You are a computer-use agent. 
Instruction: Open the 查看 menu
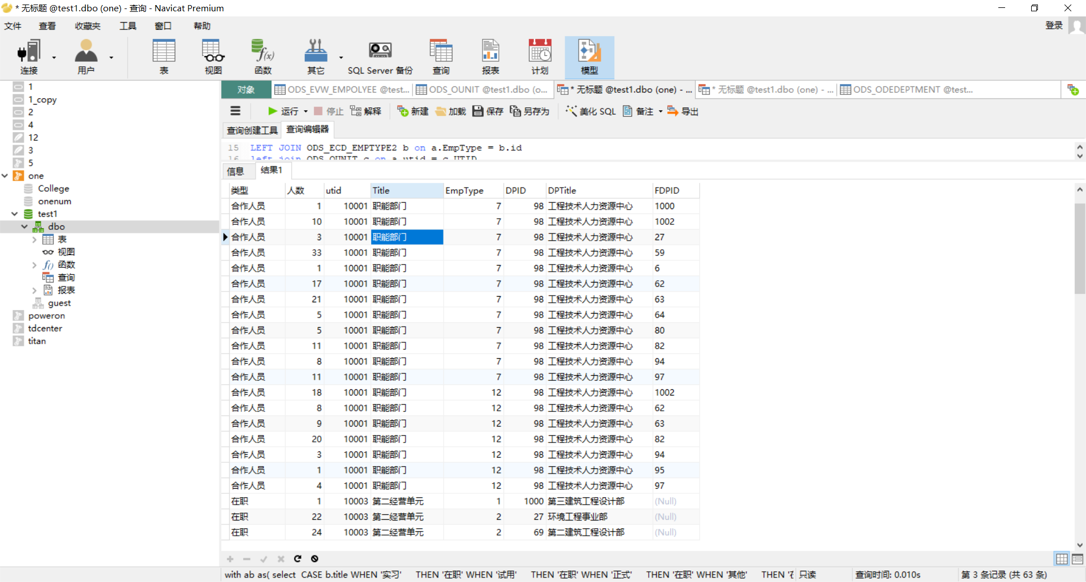click(48, 26)
